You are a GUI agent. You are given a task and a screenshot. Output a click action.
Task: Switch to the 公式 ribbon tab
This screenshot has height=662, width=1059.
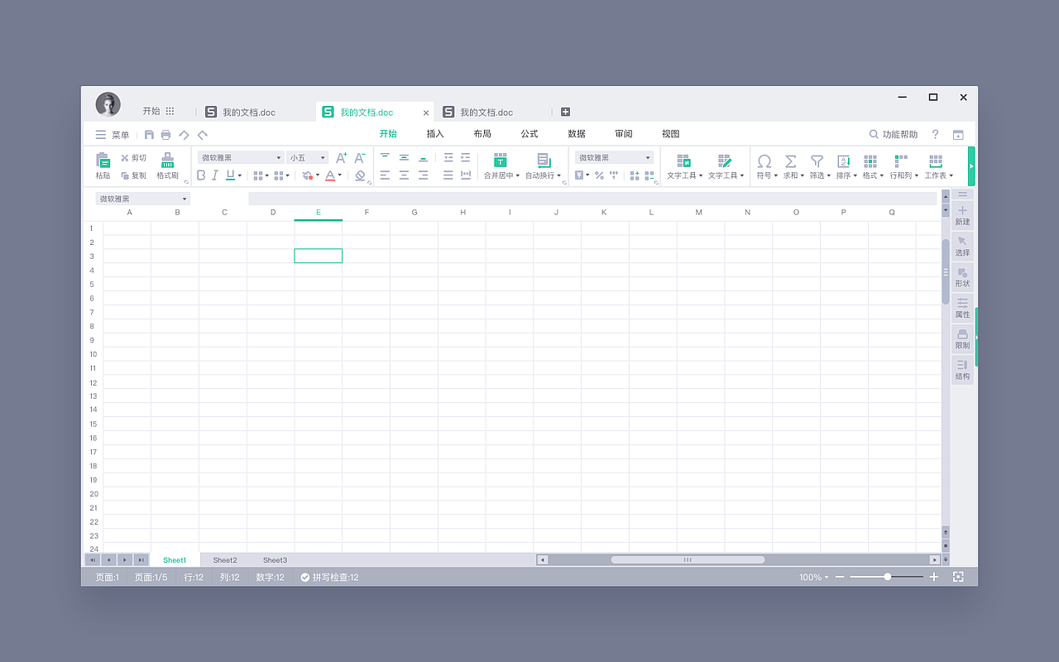[529, 134]
